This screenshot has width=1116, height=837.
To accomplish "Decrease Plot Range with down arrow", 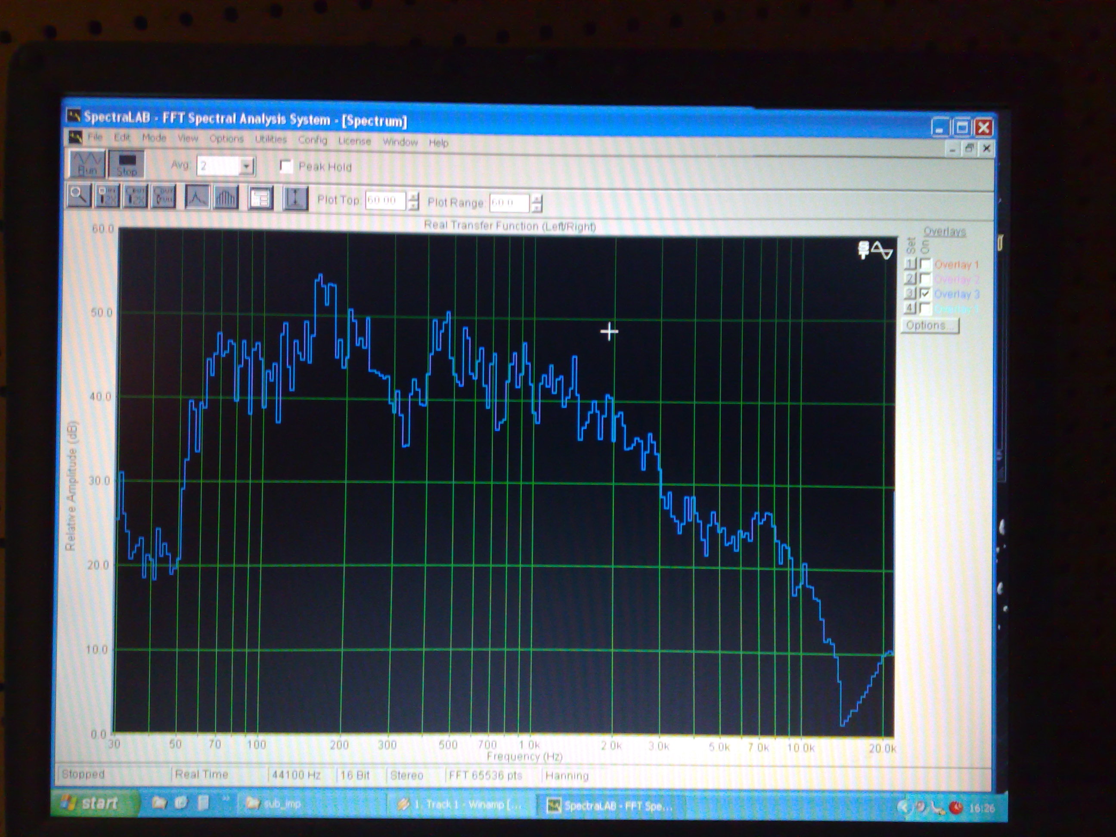I will tap(537, 208).
